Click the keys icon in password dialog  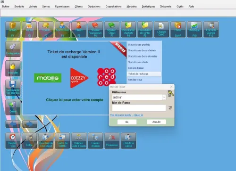(170, 93)
